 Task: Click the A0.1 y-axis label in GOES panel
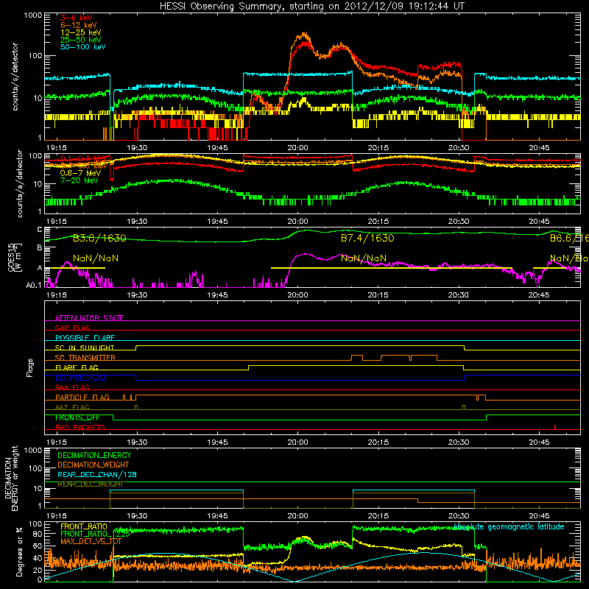click(33, 286)
